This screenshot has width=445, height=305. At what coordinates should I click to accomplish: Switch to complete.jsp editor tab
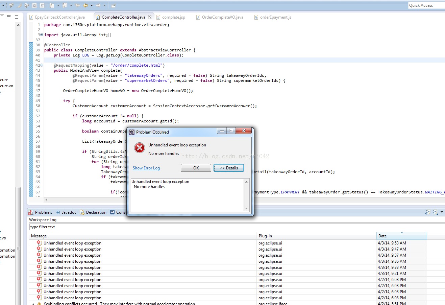[171, 17]
